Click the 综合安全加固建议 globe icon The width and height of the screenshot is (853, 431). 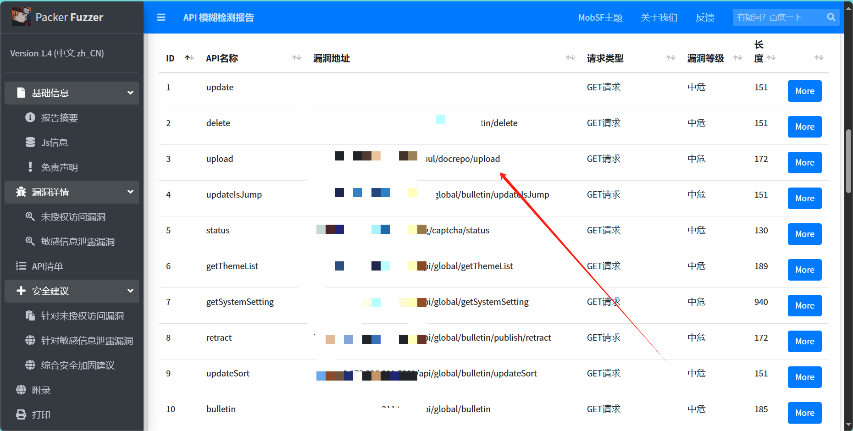click(x=30, y=365)
